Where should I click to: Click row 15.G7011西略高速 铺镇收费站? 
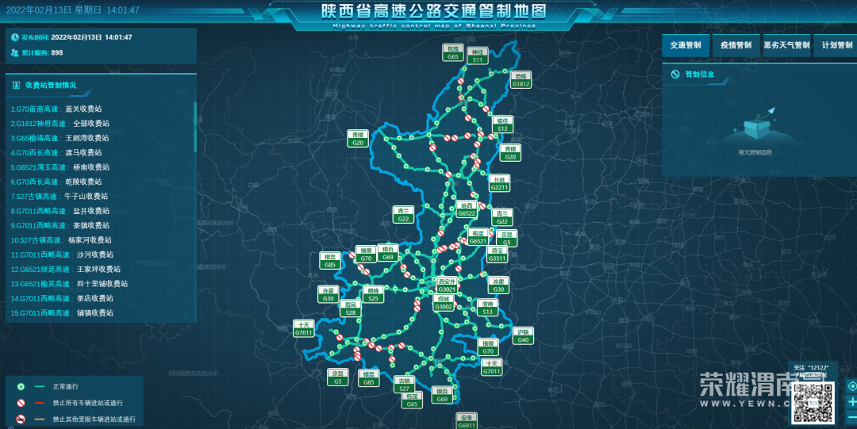pos(63,313)
